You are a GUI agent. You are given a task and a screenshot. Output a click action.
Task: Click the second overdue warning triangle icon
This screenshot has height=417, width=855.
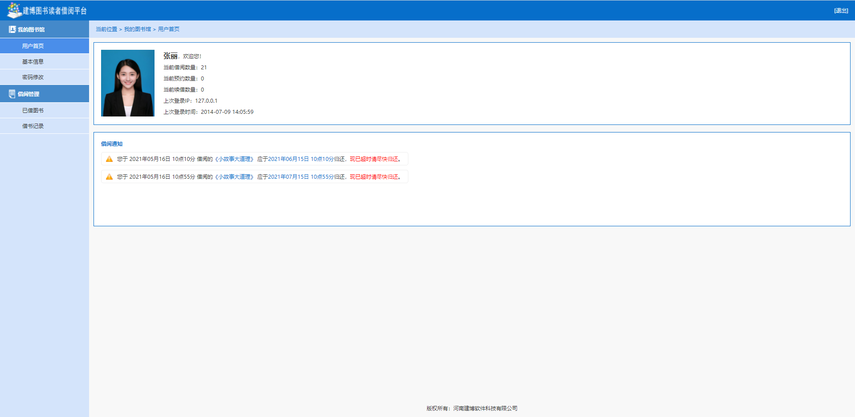109,177
